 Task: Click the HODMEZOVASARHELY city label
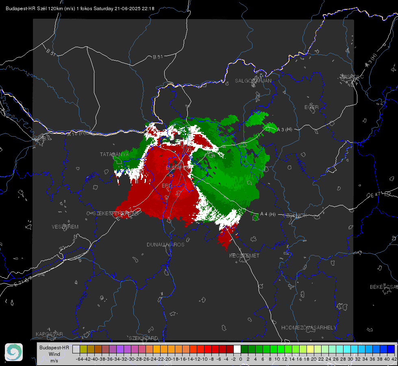click(309, 328)
